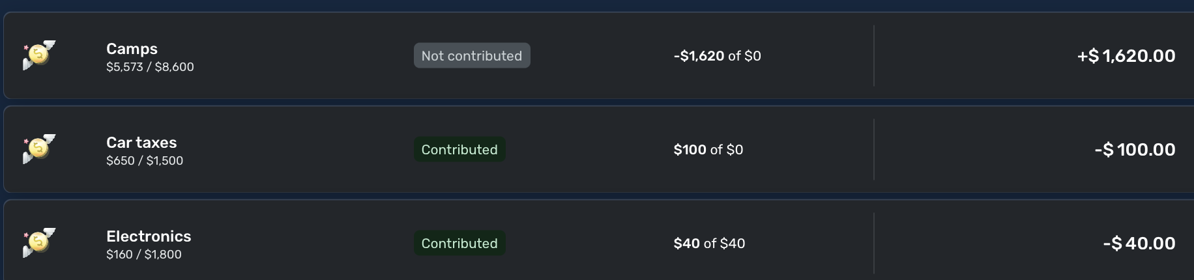Click the Contributed badge for Electronics
Screen dimensions: 1194x280
[459, 244]
